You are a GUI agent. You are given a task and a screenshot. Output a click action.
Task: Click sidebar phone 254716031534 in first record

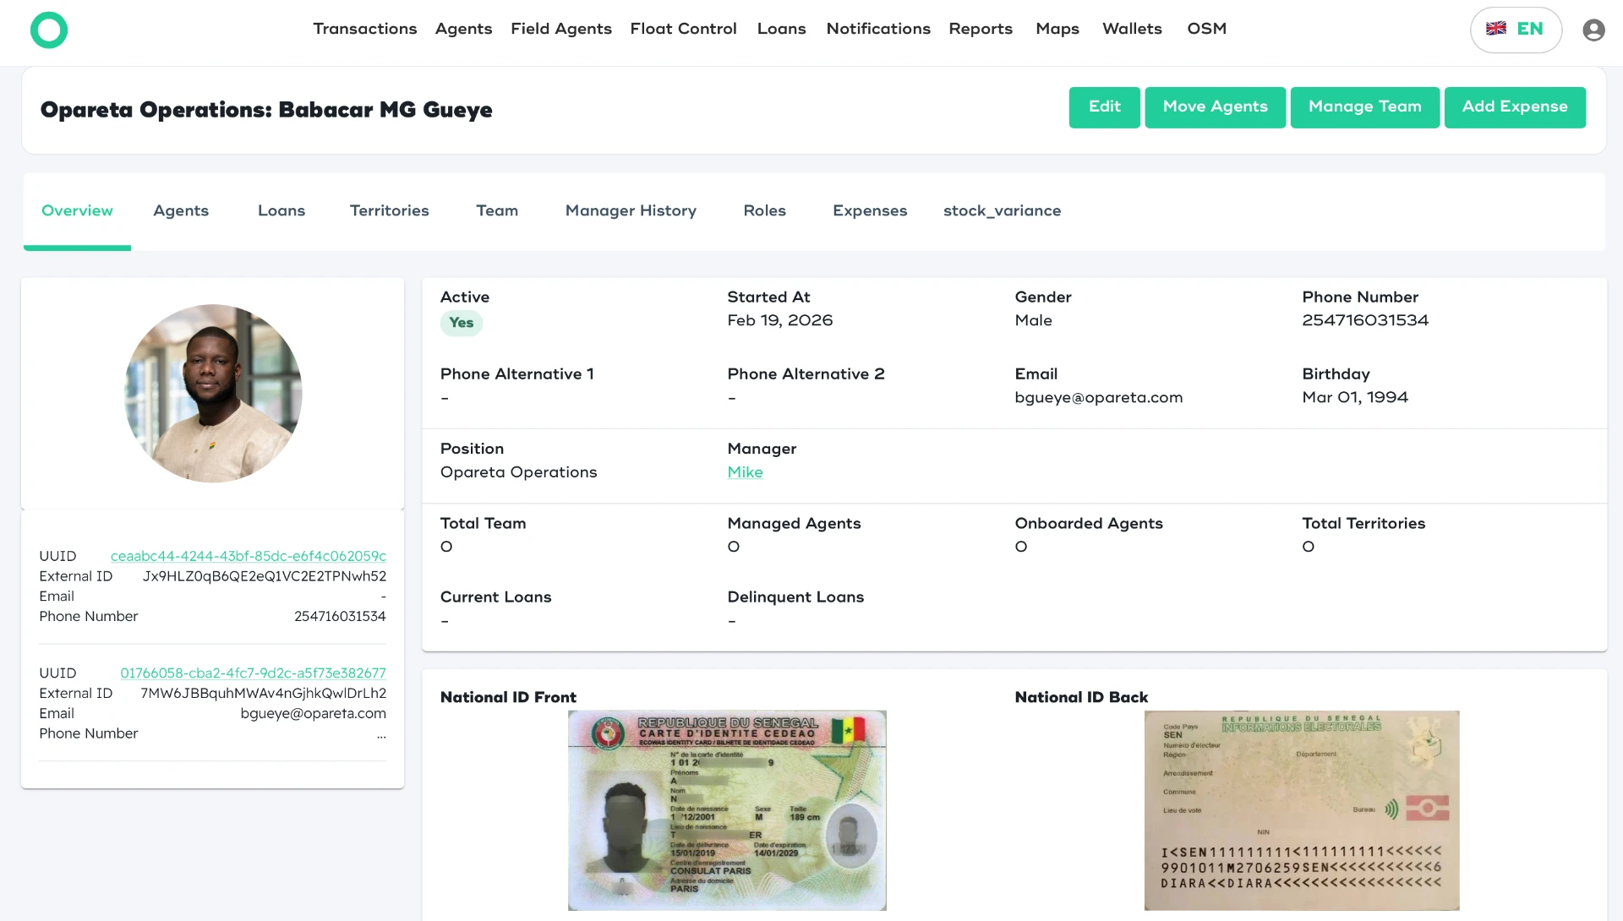(340, 617)
